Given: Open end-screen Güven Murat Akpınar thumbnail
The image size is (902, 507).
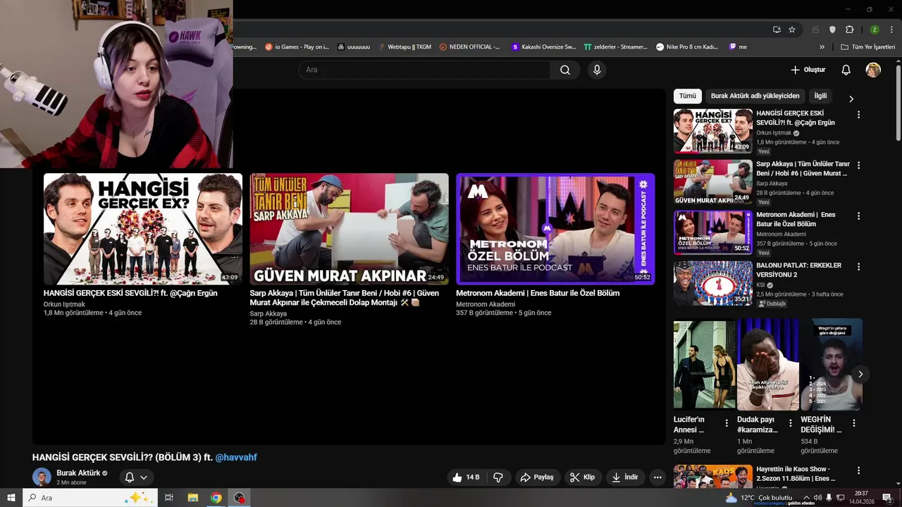Looking at the screenshot, I should coord(349,229).
